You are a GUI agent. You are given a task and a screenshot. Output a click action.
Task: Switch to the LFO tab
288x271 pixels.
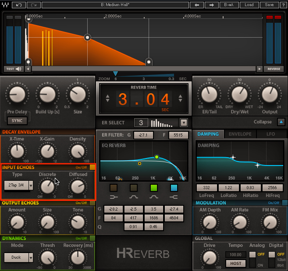(x=270, y=134)
